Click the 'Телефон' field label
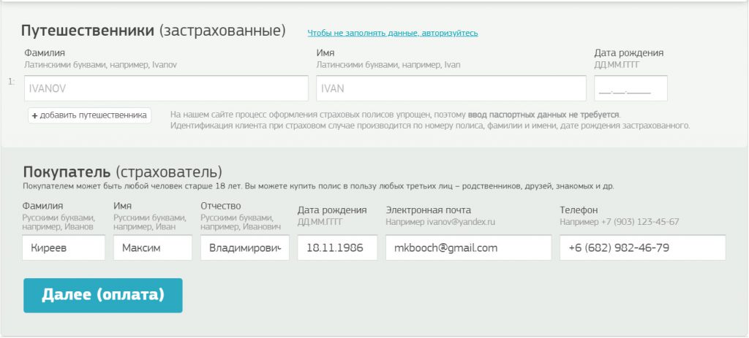This screenshot has width=749, height=338. (579, 210)
